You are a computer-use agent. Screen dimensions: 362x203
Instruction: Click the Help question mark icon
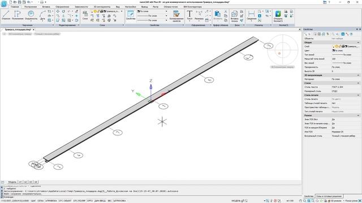(329, 2)
